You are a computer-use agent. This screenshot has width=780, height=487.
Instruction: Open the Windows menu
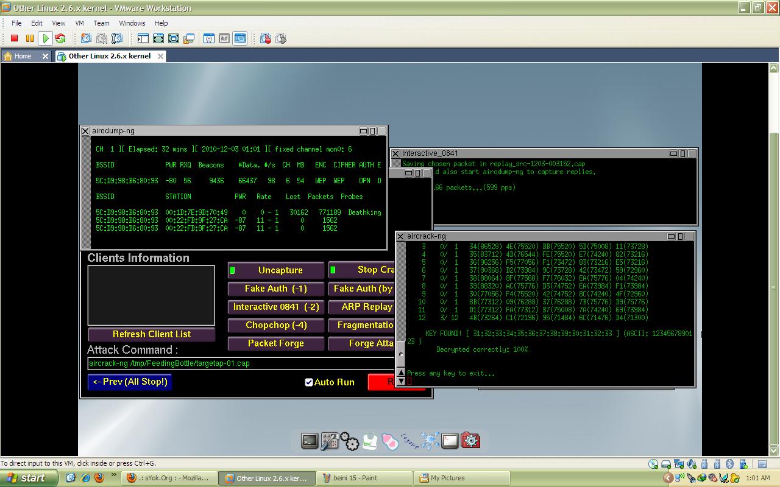tap(132, 23)
